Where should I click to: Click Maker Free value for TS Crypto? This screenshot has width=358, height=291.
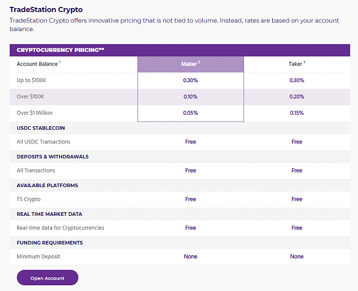pos(191,199)
